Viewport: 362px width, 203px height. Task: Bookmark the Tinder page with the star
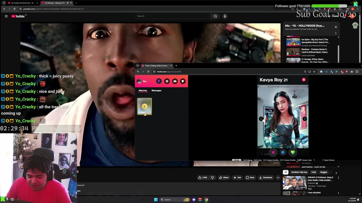pyautogui.click(x=314, y=72)
